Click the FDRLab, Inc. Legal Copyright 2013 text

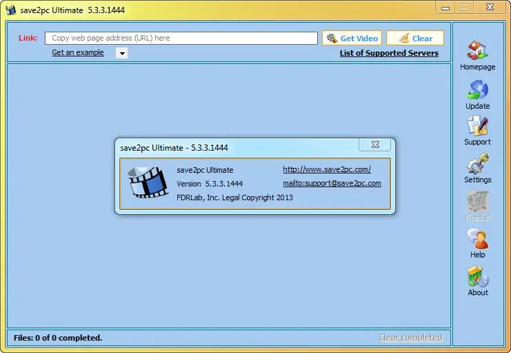(234, 197)
